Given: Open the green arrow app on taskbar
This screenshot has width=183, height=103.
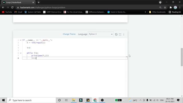Looking at the screenshot, I should coord(81,100).
